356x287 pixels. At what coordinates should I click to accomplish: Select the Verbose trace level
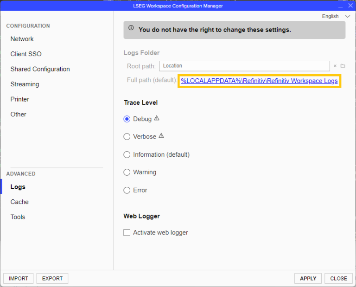(127, 137)
